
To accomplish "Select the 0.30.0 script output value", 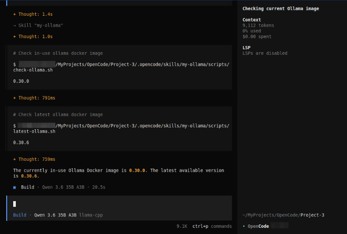I will point(21,81).
